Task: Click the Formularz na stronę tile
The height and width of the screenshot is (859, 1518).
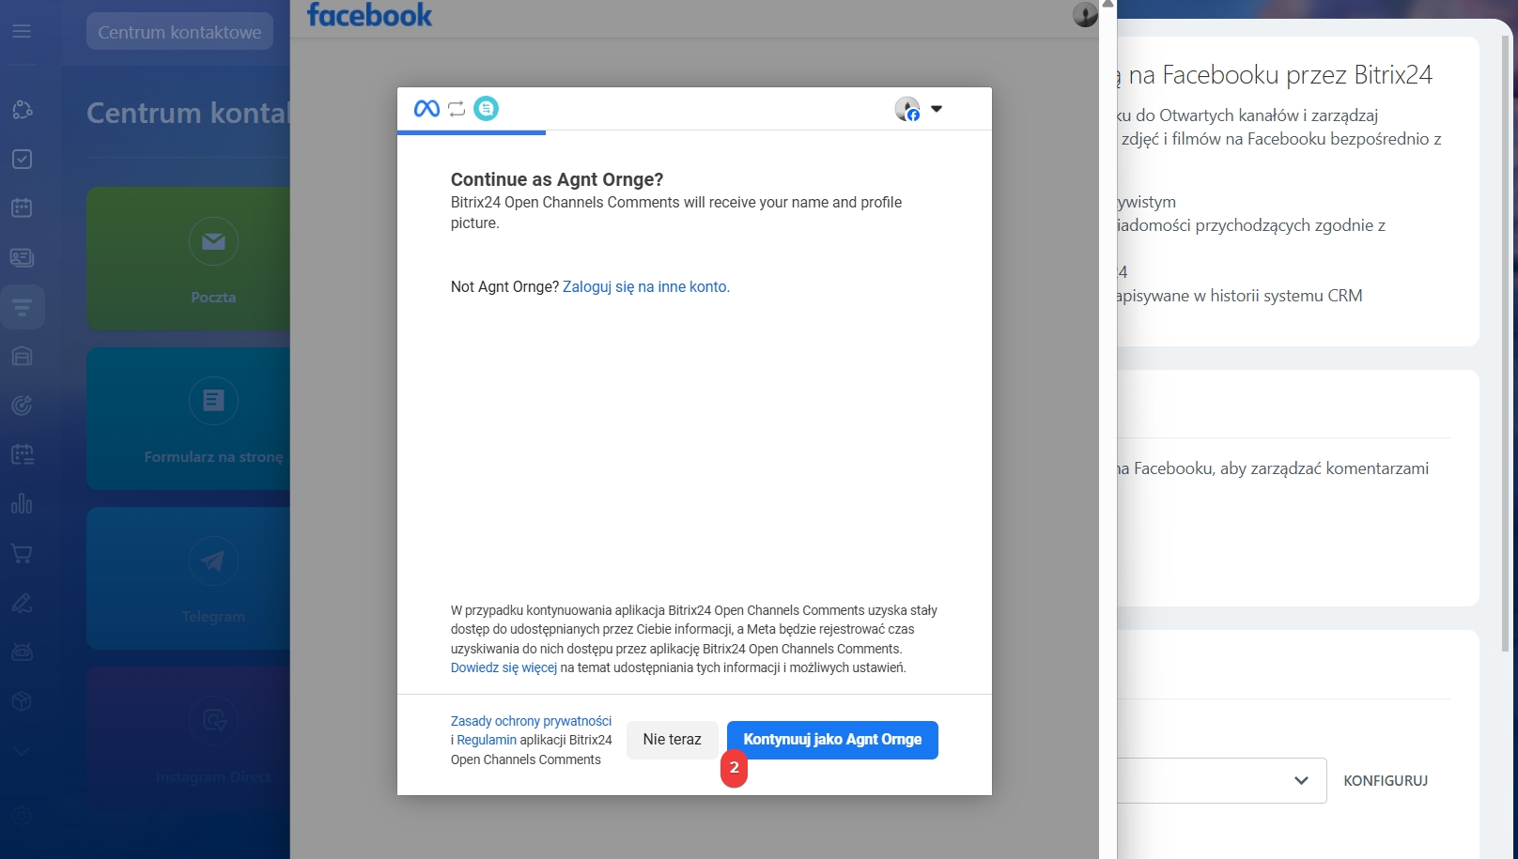Action: pos(188,419)
